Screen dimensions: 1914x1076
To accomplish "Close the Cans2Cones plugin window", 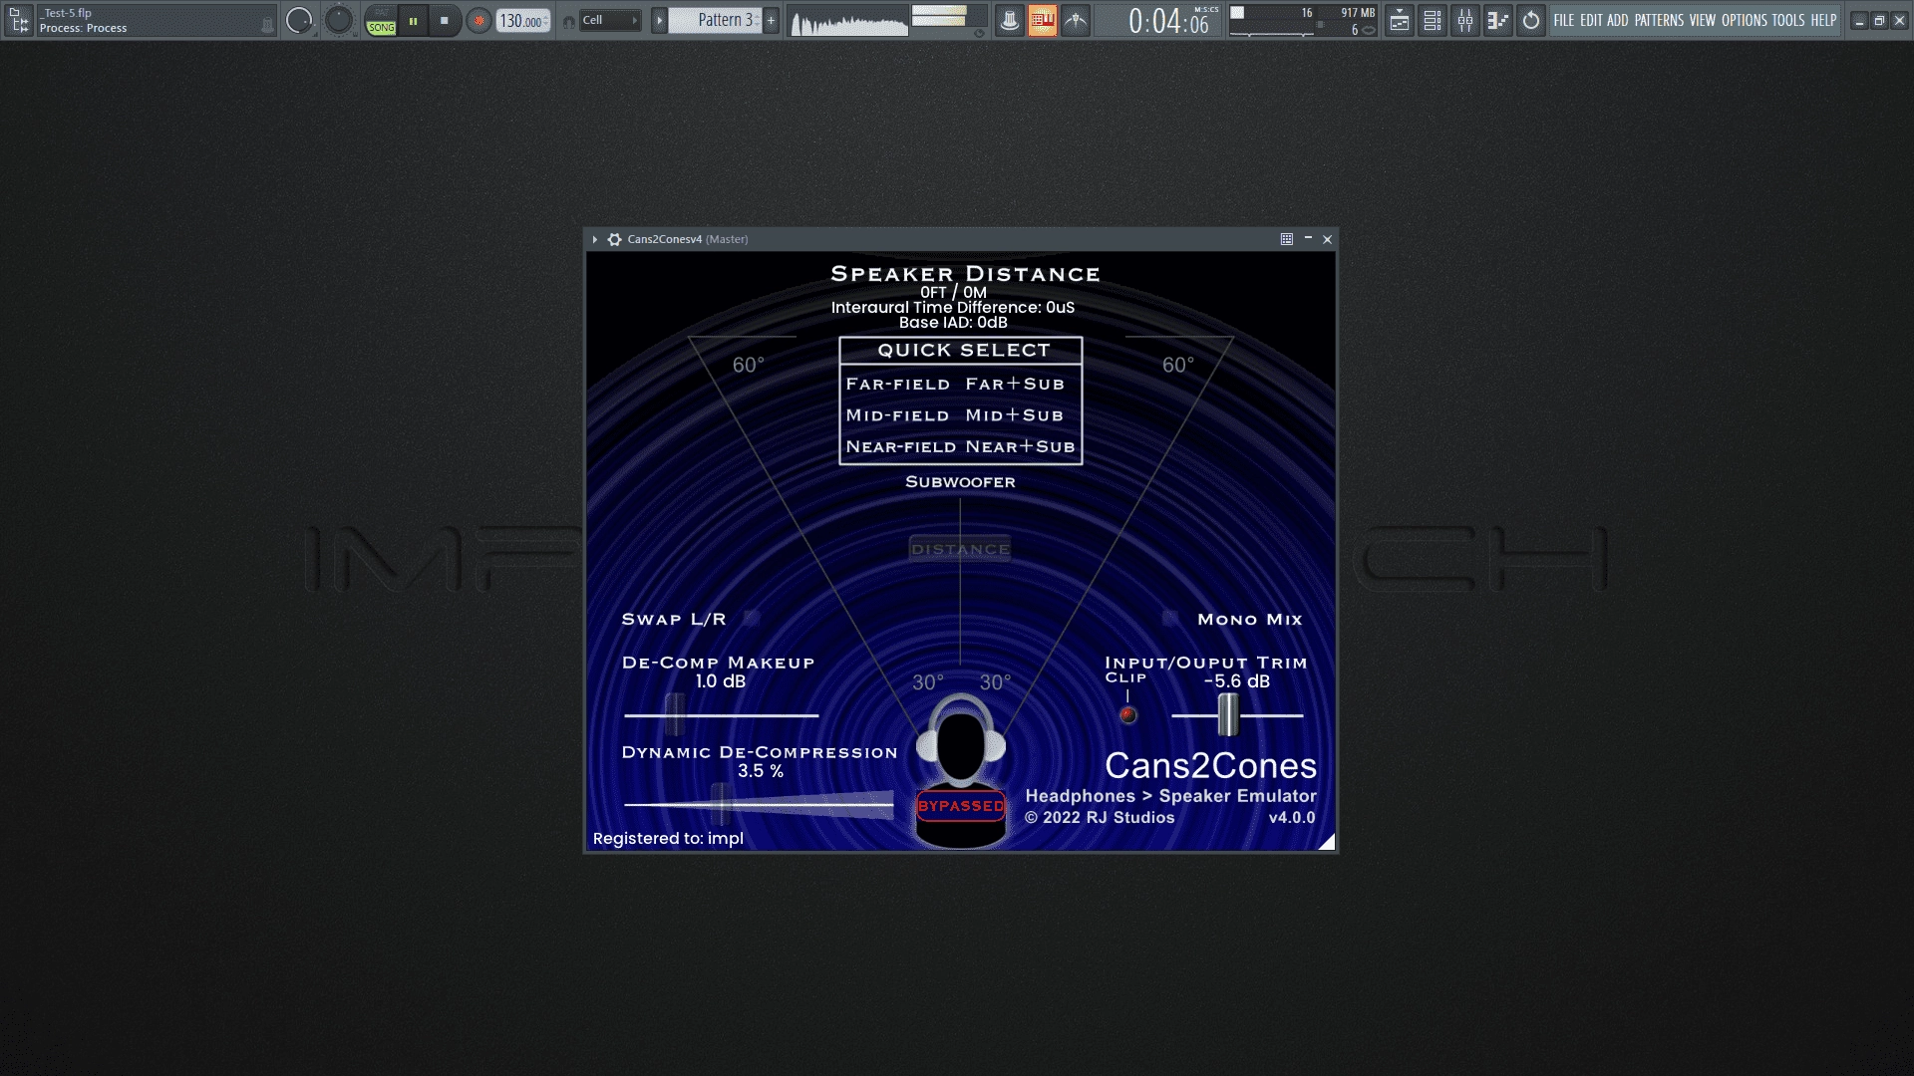I will pyautogui.click(x=1327, y=239).
